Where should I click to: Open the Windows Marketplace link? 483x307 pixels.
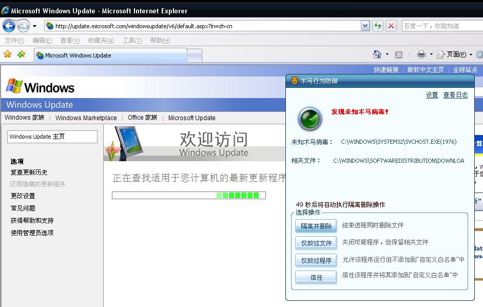coord(86,118)
